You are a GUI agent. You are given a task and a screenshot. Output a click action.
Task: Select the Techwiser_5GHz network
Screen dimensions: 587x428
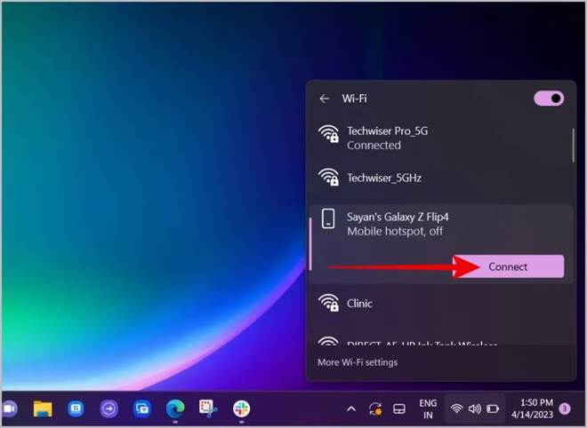(441, 178)
